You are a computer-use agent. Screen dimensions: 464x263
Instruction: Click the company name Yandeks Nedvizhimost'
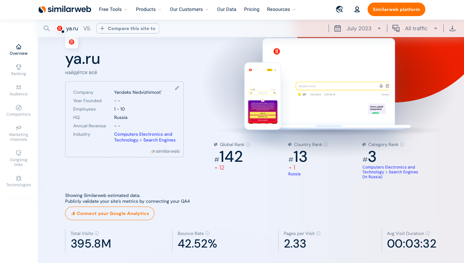tap(138, 92)
